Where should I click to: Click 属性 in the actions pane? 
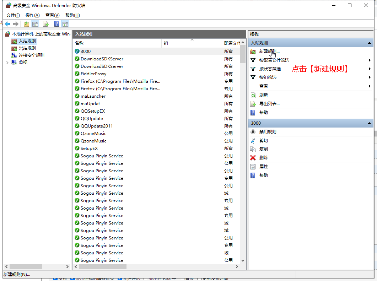coord(264,167)
